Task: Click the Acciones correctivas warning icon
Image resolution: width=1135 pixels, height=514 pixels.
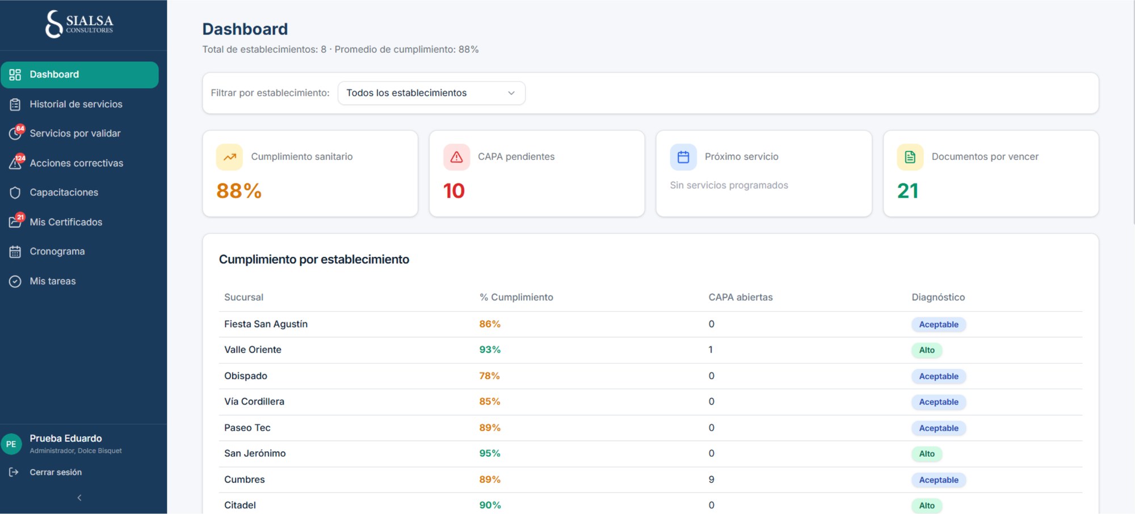Action: click(16, 162)
